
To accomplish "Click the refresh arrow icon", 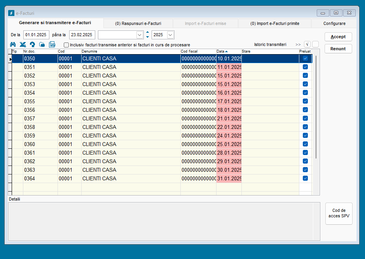I will (32, 44).
